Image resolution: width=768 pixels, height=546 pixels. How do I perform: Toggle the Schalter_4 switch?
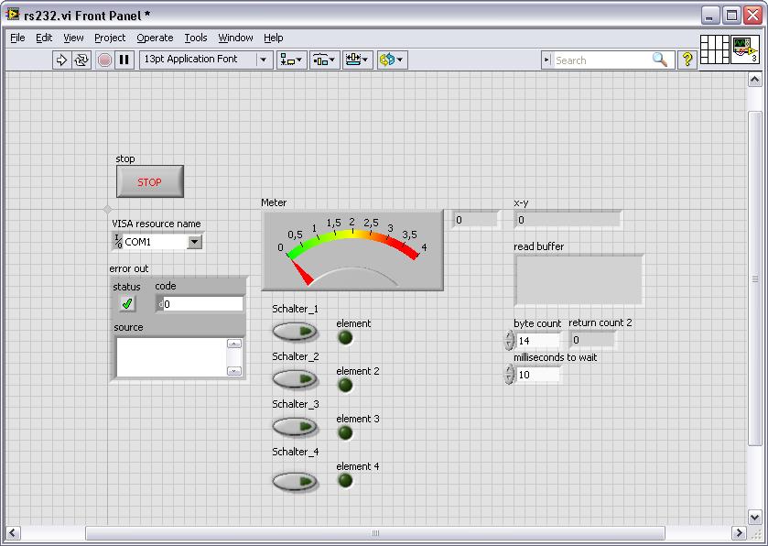click(x=295, y=481)
